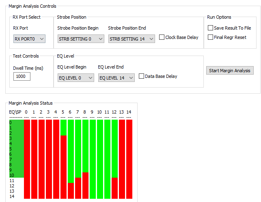Select the fully green strobe position 9 column
Screen dimensions: 261x202
[x=93, y=159]
